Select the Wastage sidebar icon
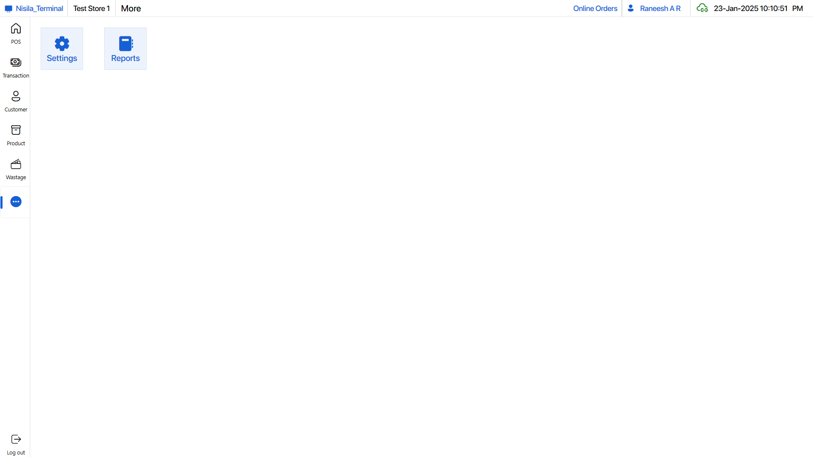The width and height of the screenshot is (813, 457). pos(16,164)
